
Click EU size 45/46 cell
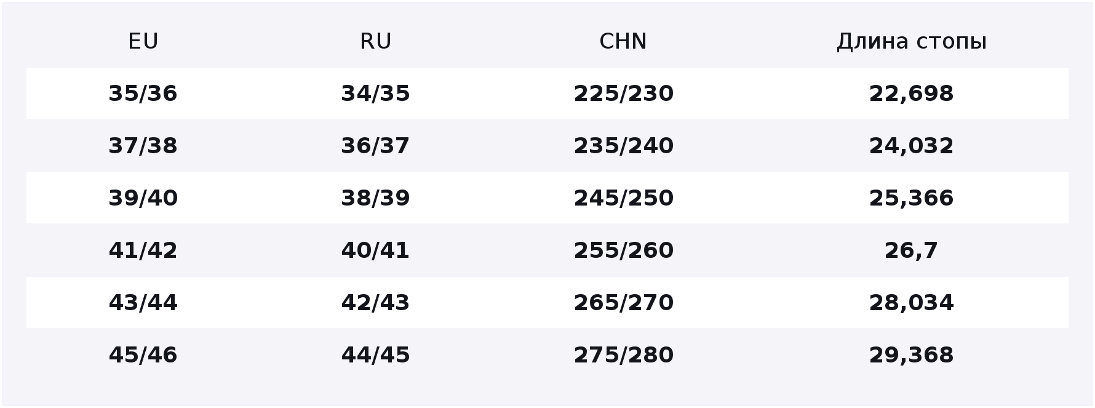(x=143, y=355)
